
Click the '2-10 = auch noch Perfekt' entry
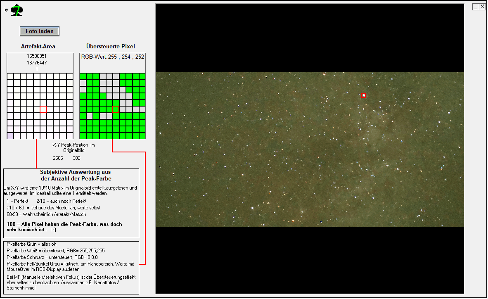(62, 201)
